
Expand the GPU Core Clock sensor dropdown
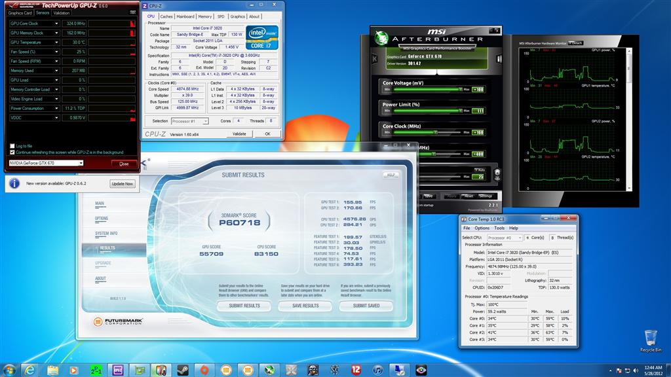click(56, 24)
